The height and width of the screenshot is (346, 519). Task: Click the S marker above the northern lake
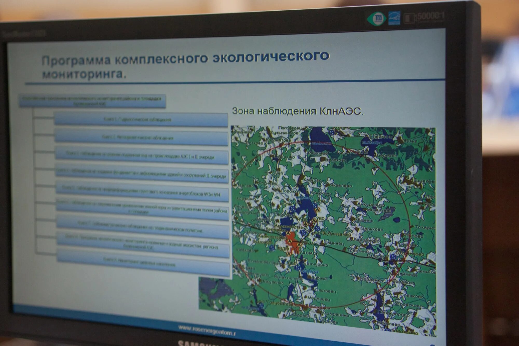(331, 133)
